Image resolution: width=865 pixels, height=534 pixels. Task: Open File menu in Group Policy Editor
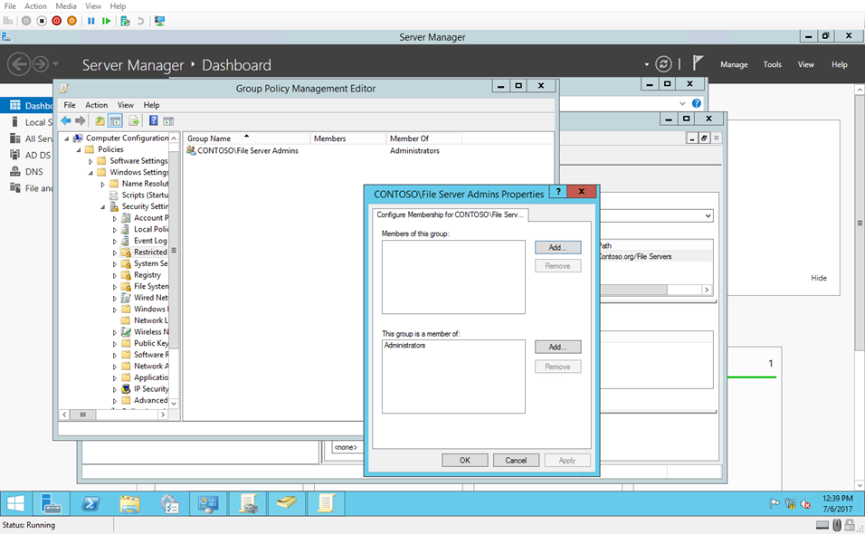pyautogui.click(x=70, y=105)
